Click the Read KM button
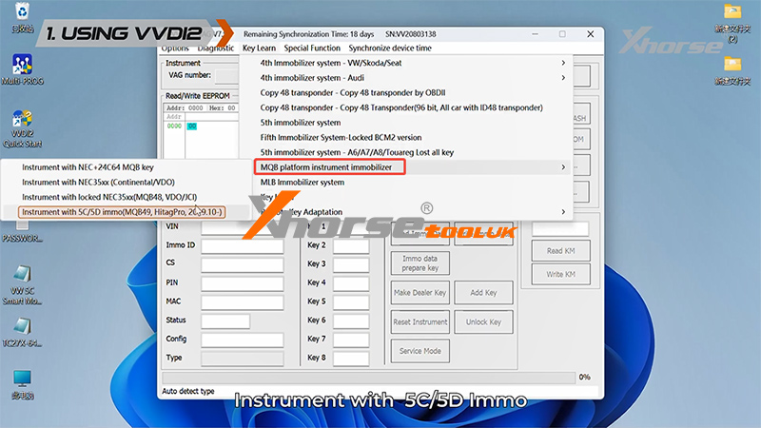The image size is (761, 428). [x=561, y=251]
